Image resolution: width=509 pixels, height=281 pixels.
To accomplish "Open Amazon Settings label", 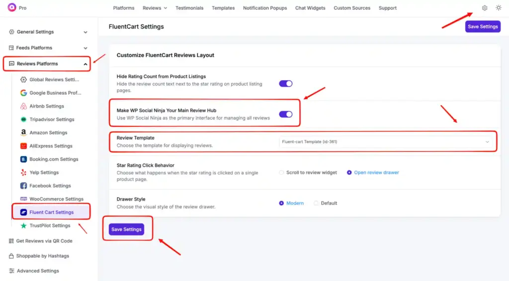I will click(x=48, y=132).
